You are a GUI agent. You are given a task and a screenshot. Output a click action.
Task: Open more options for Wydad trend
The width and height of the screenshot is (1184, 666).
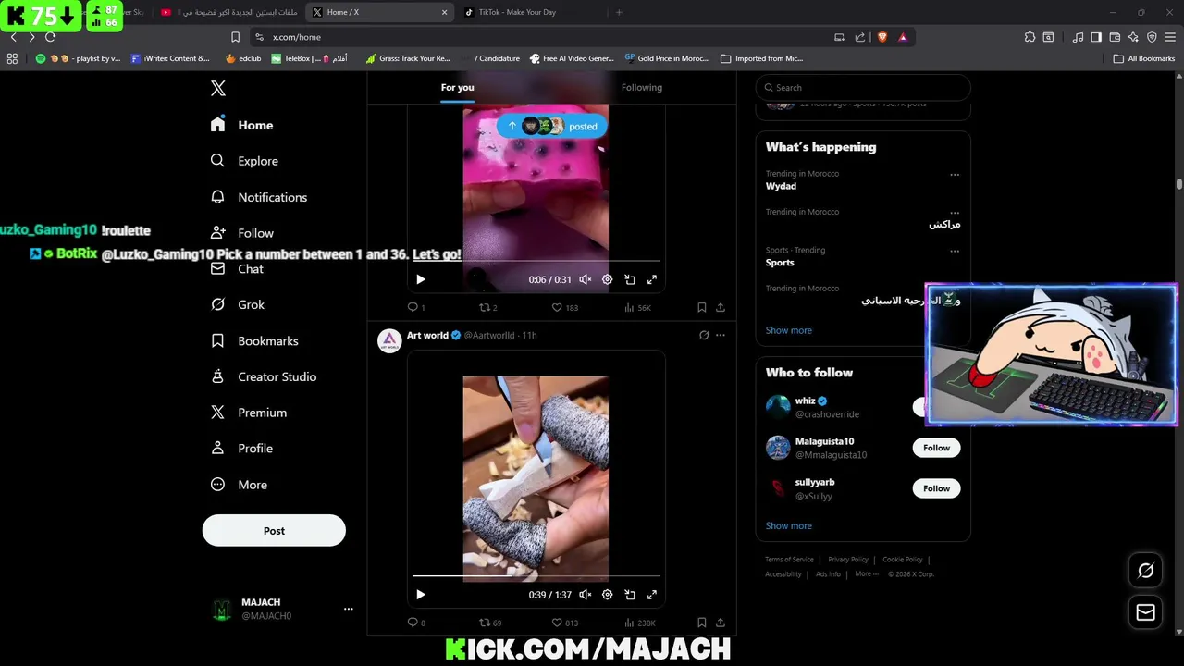click(955, 175)
